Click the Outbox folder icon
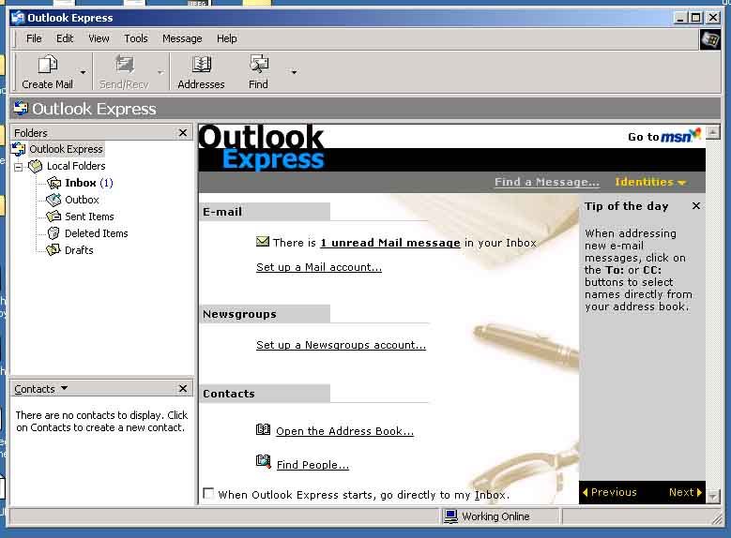 tap(54, 200)
